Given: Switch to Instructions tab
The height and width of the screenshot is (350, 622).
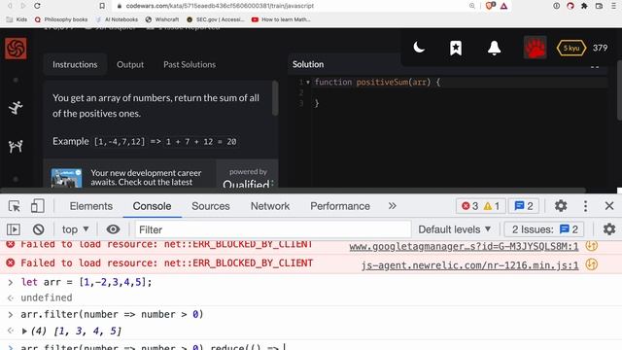Looking at the screenshot, I should 75,64.
